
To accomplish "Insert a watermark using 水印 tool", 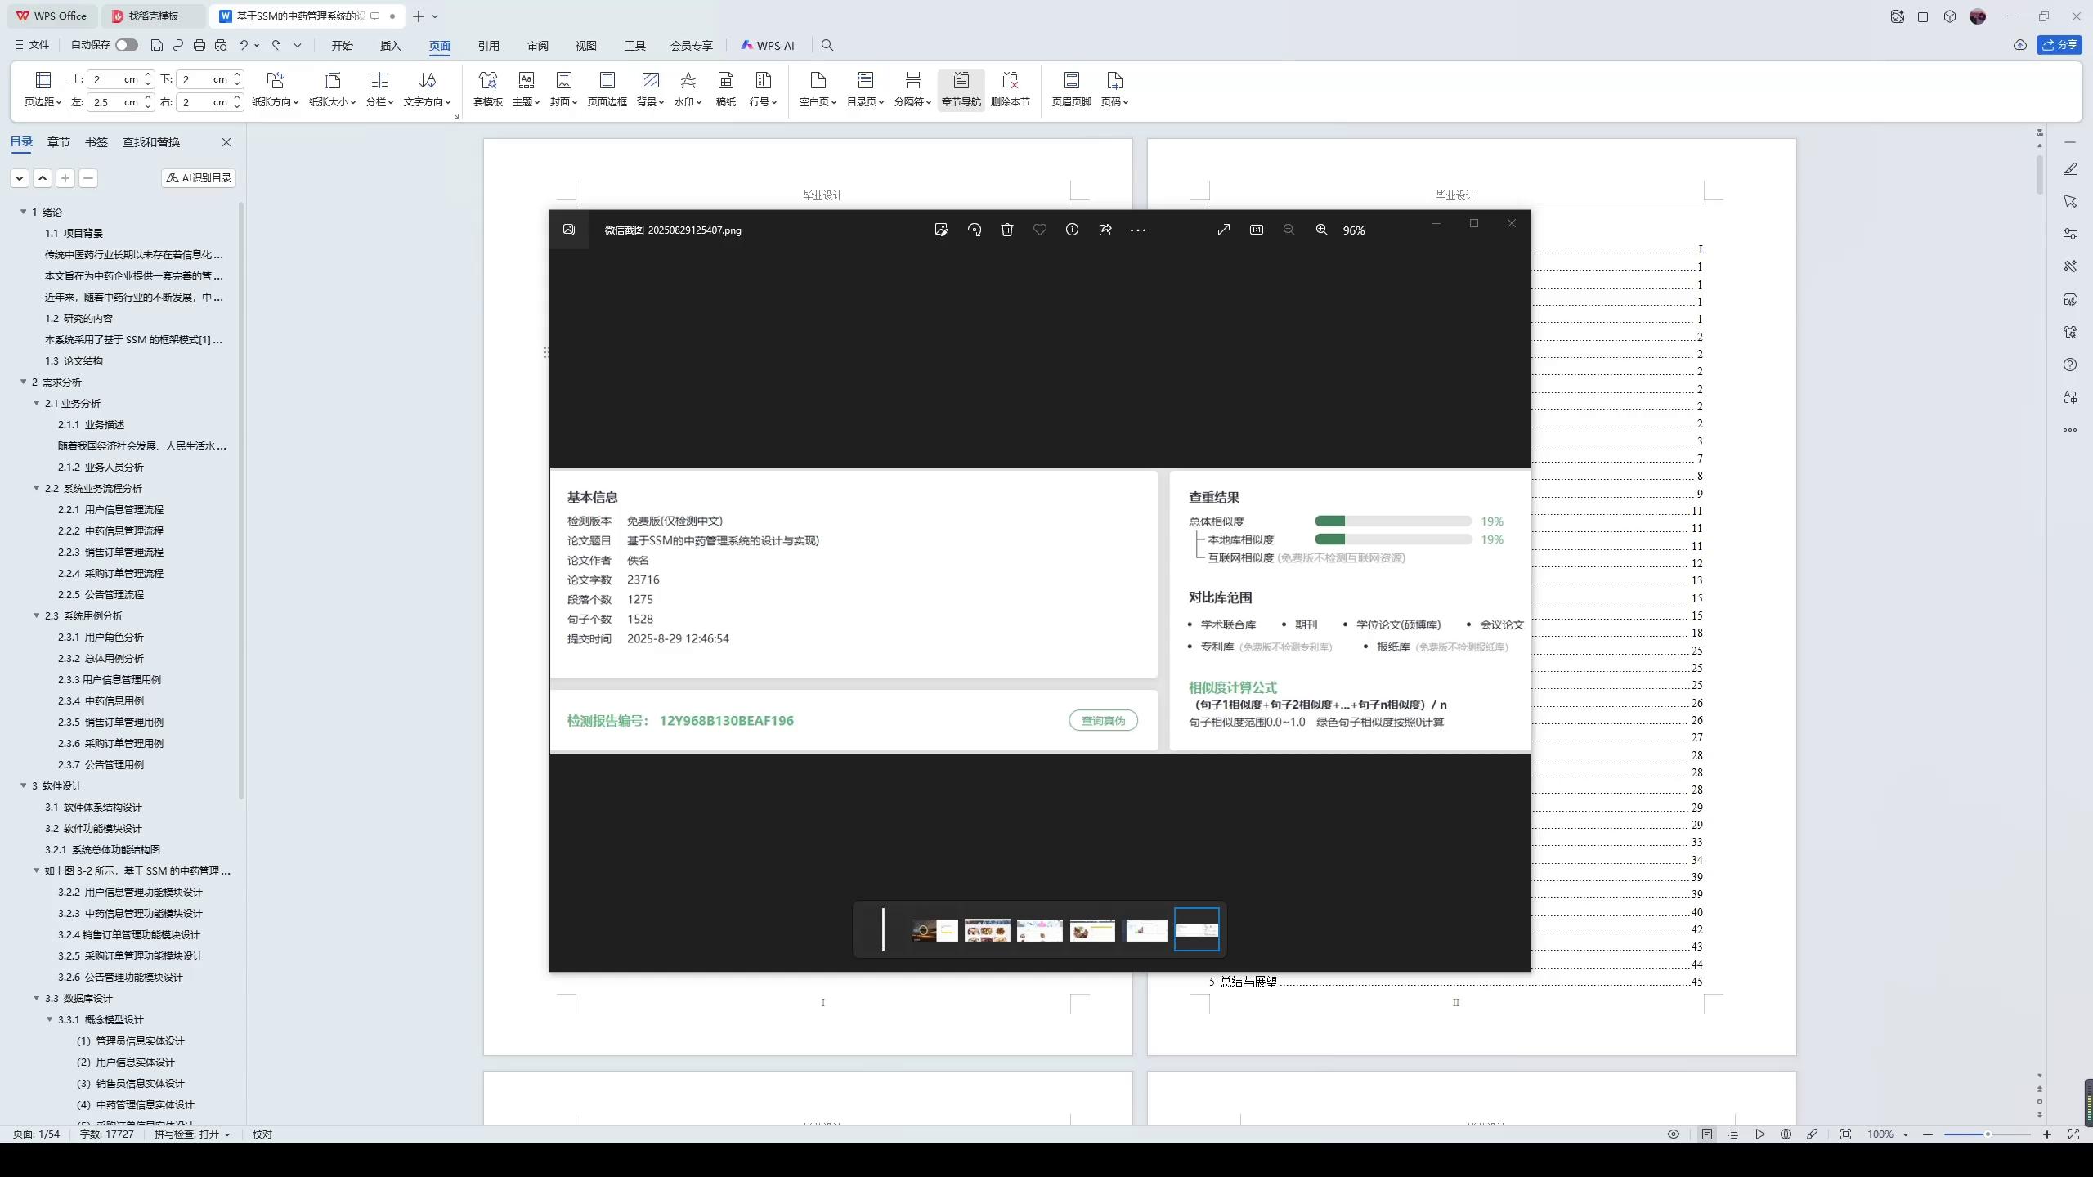I will coord(688,90).
